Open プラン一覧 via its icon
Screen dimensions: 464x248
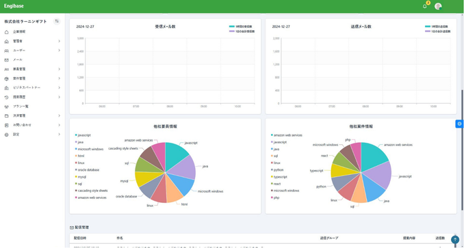[x=7, y=107]
